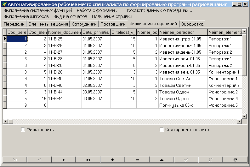250x167 pixels.
Task: Switch to the Поставщики tab
Action: coord(113,24)
